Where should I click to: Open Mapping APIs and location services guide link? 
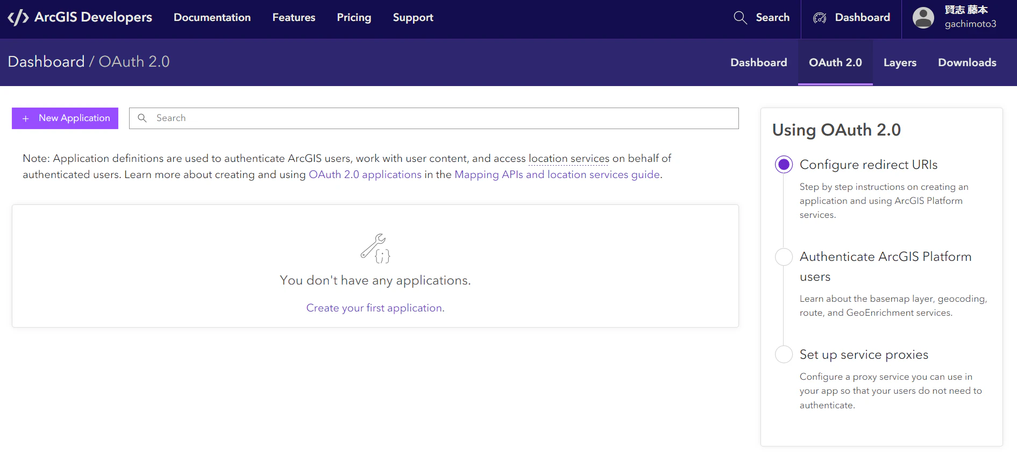[x=557, y=175]
